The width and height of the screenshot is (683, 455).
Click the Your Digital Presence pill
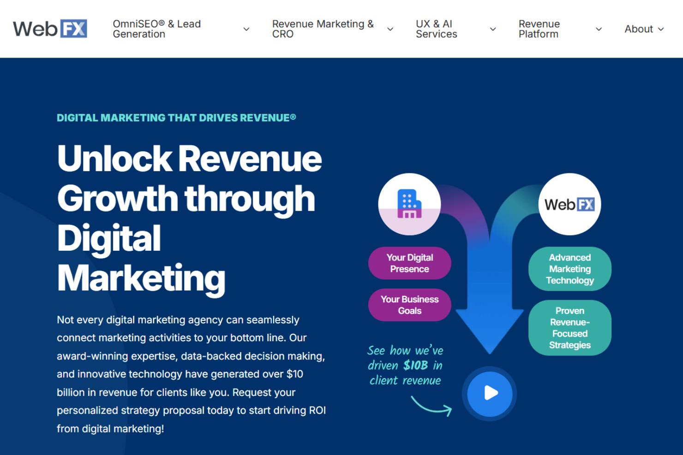coord(409,263)
